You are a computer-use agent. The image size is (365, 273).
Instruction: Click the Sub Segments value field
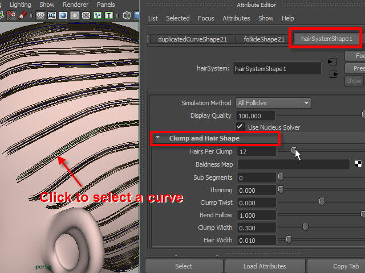point(256,178)
